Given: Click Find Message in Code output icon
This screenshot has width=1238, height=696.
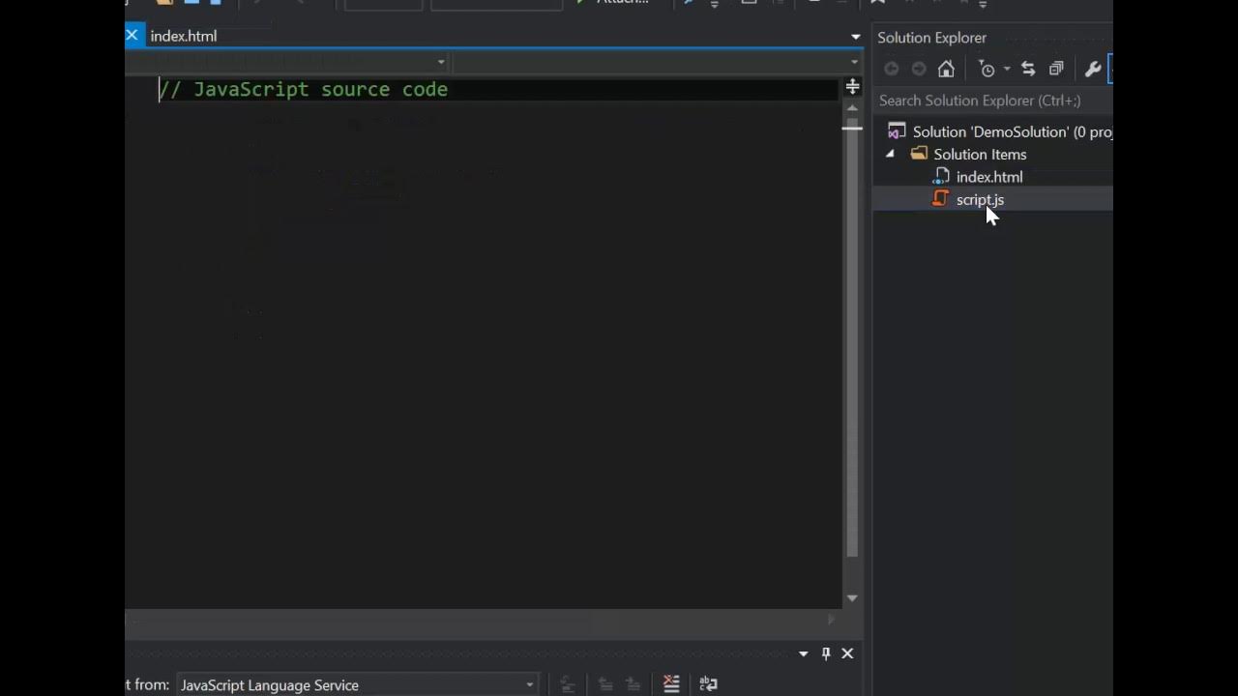Looking at the screenshot, I should 568,684.
